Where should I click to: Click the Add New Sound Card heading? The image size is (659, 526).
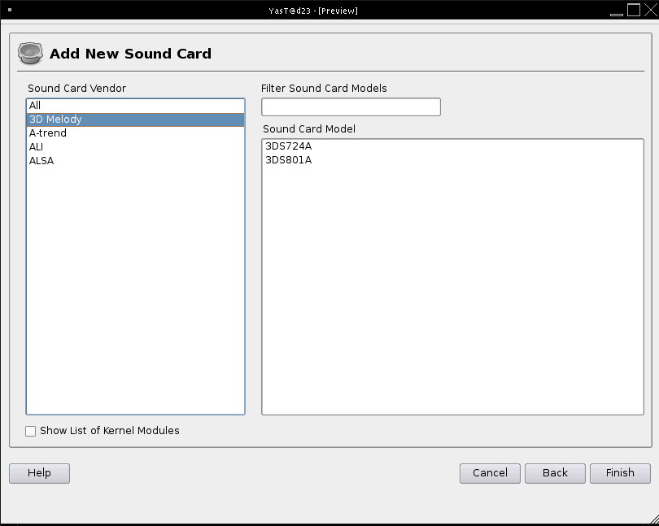[130, 54]
